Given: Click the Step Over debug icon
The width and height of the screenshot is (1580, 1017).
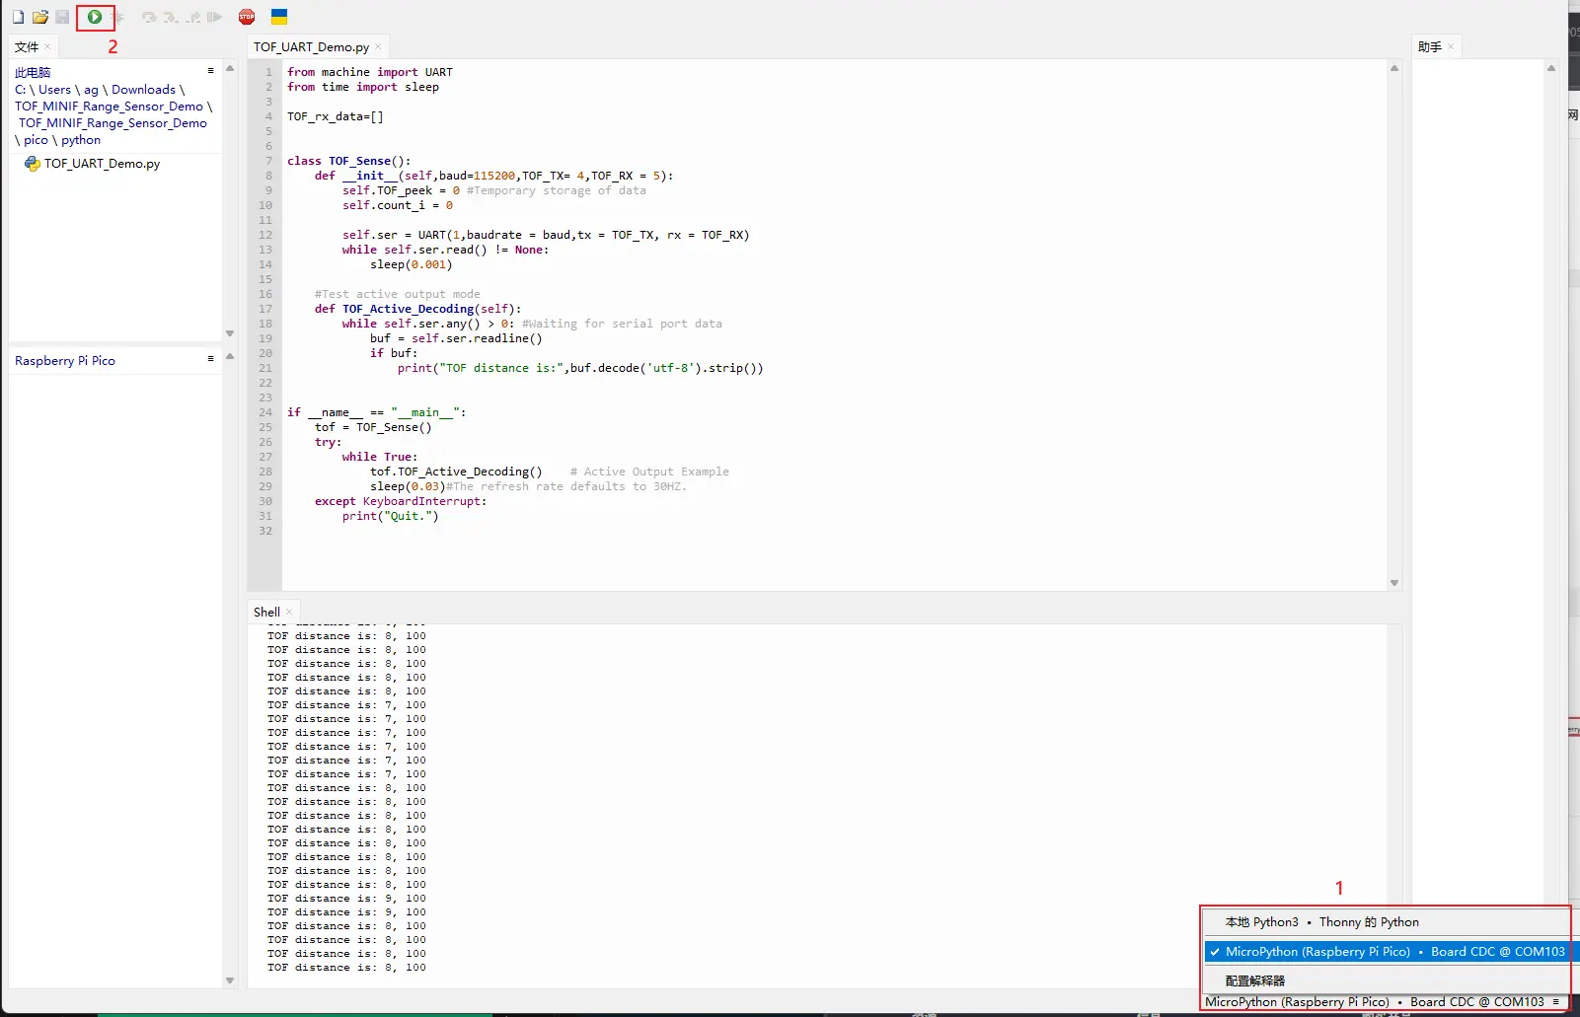Looking at the screenshot, I should [x=149, y=17].
